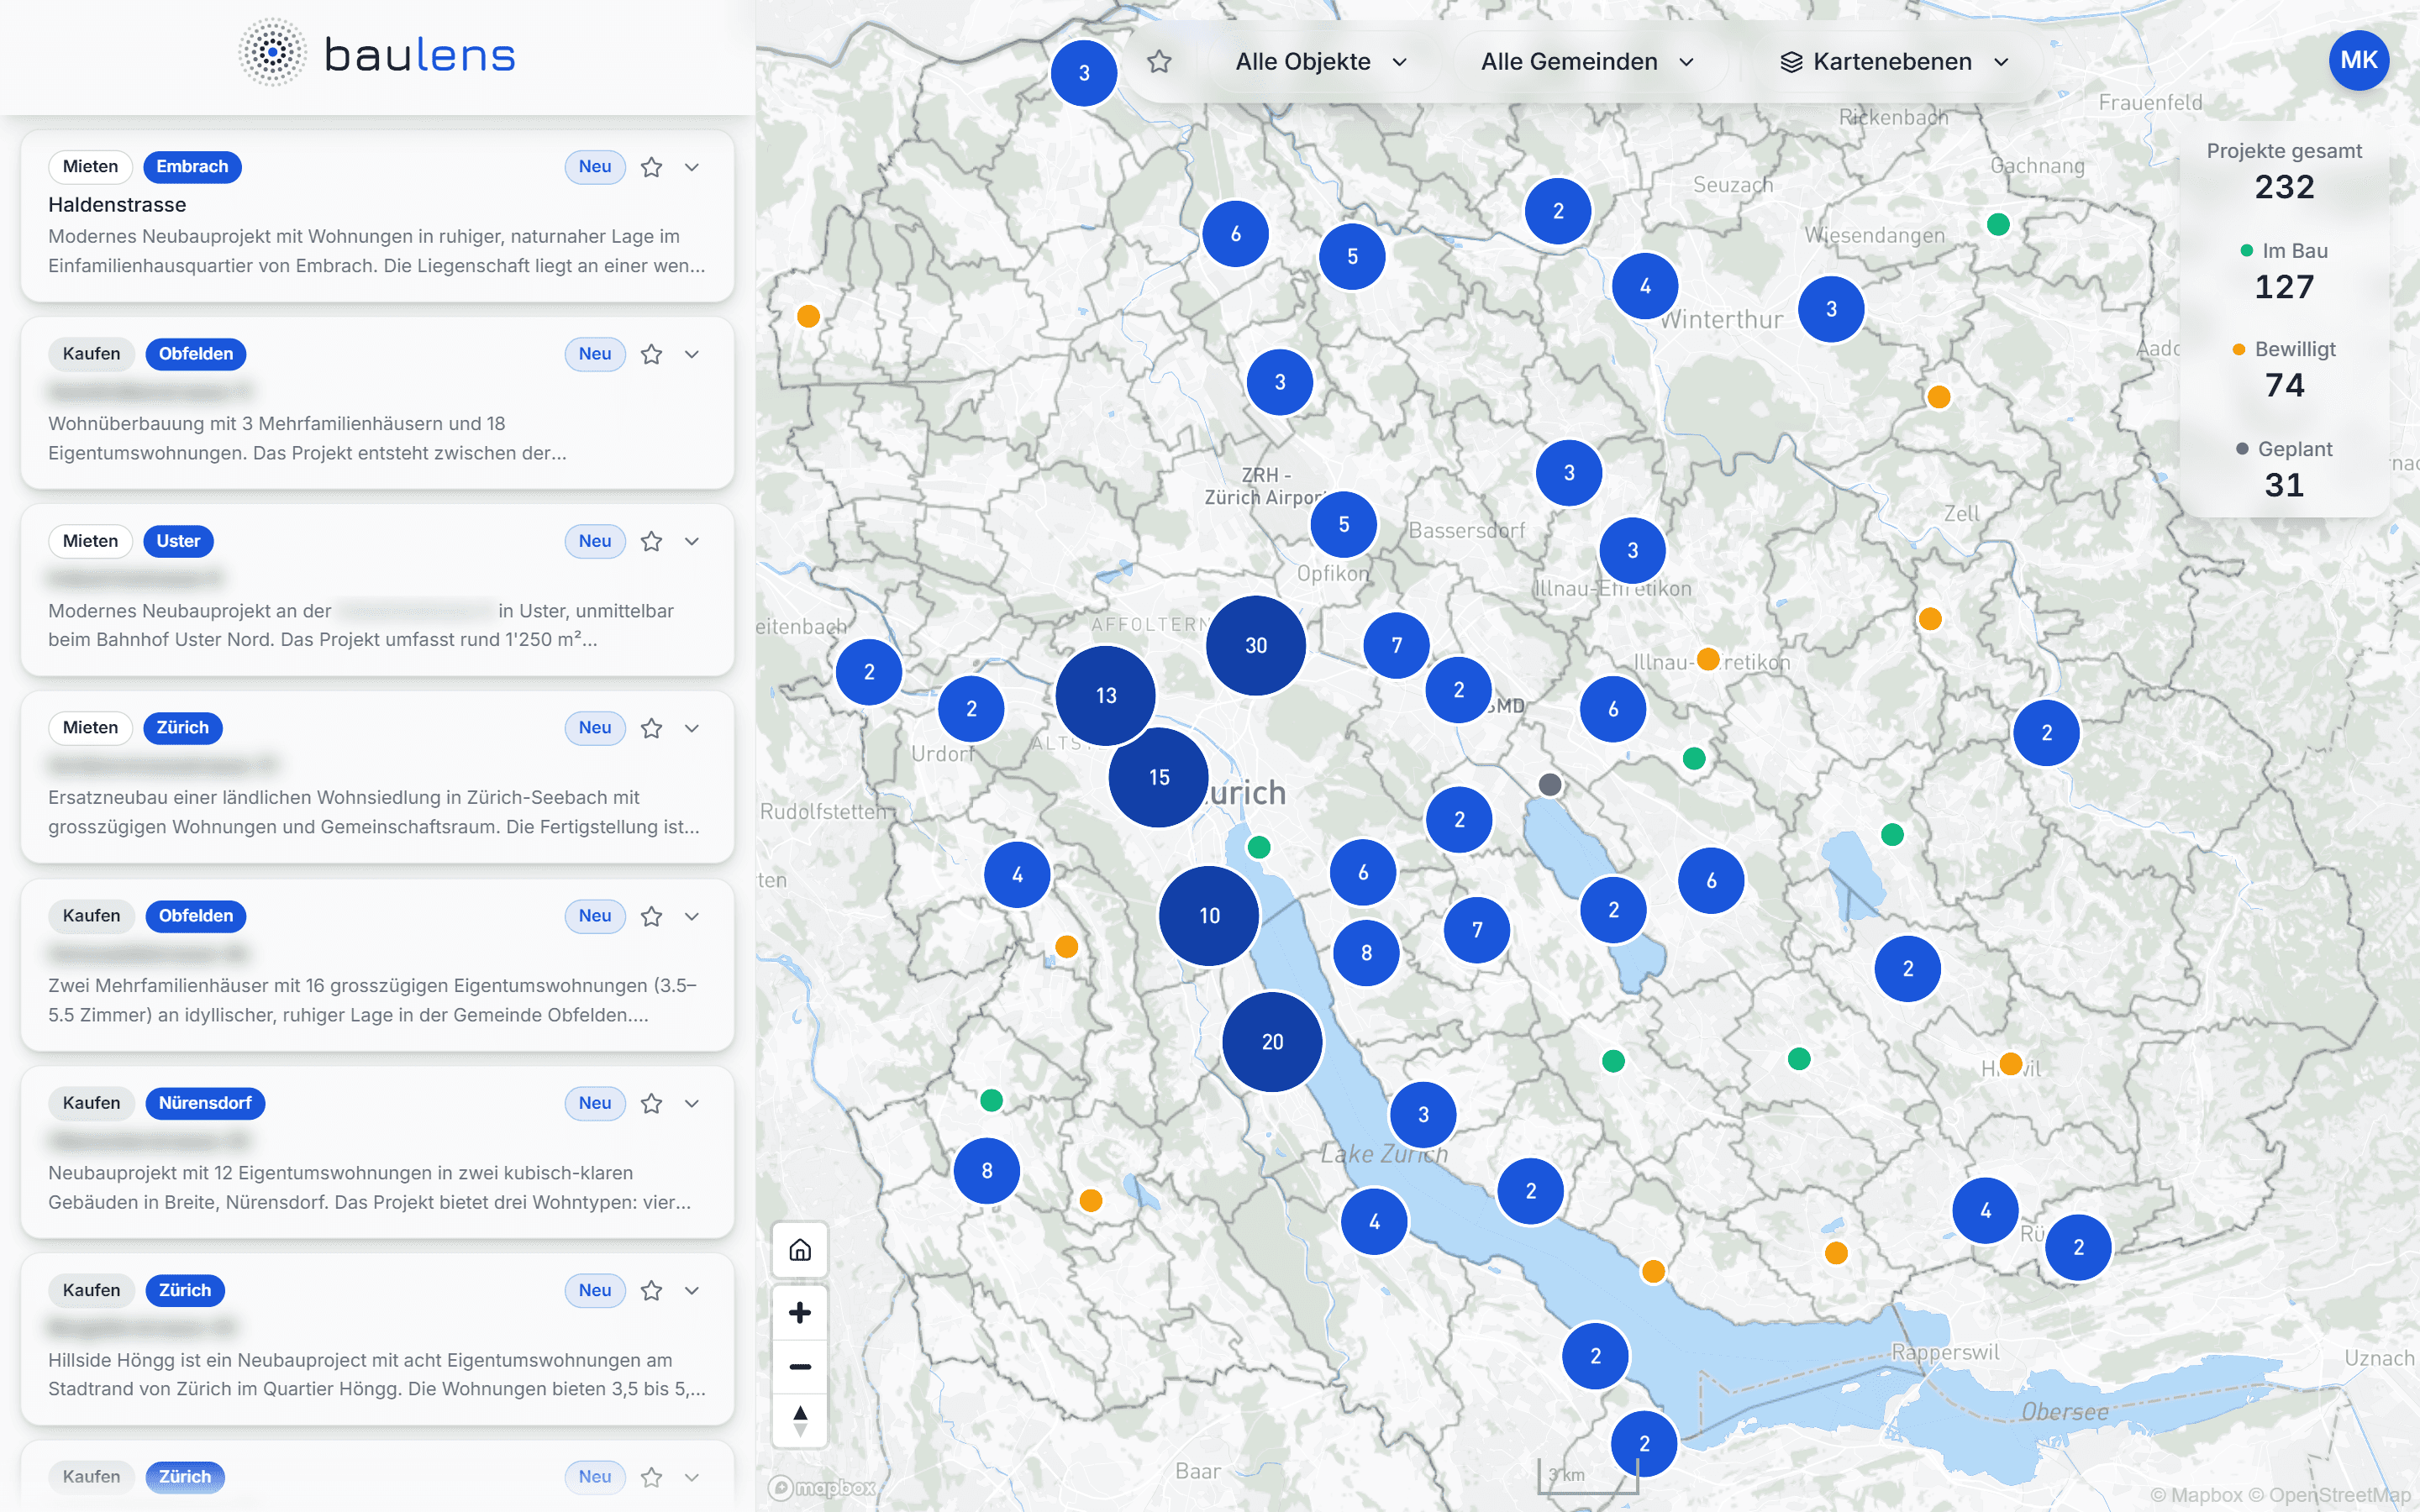Open the Alle Objekte dropdown
Screen dimensions: 2420x1512
[x=1321, y=62]
